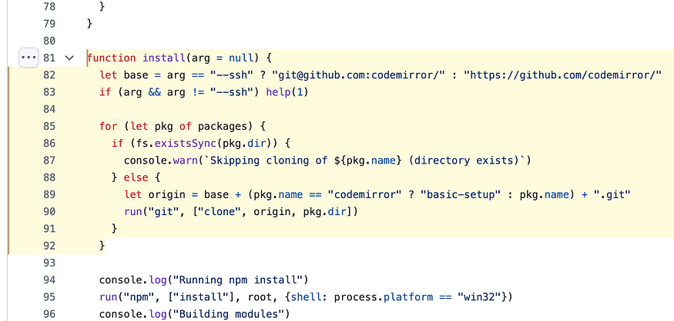Select line number 86

[x=49, y=143]
